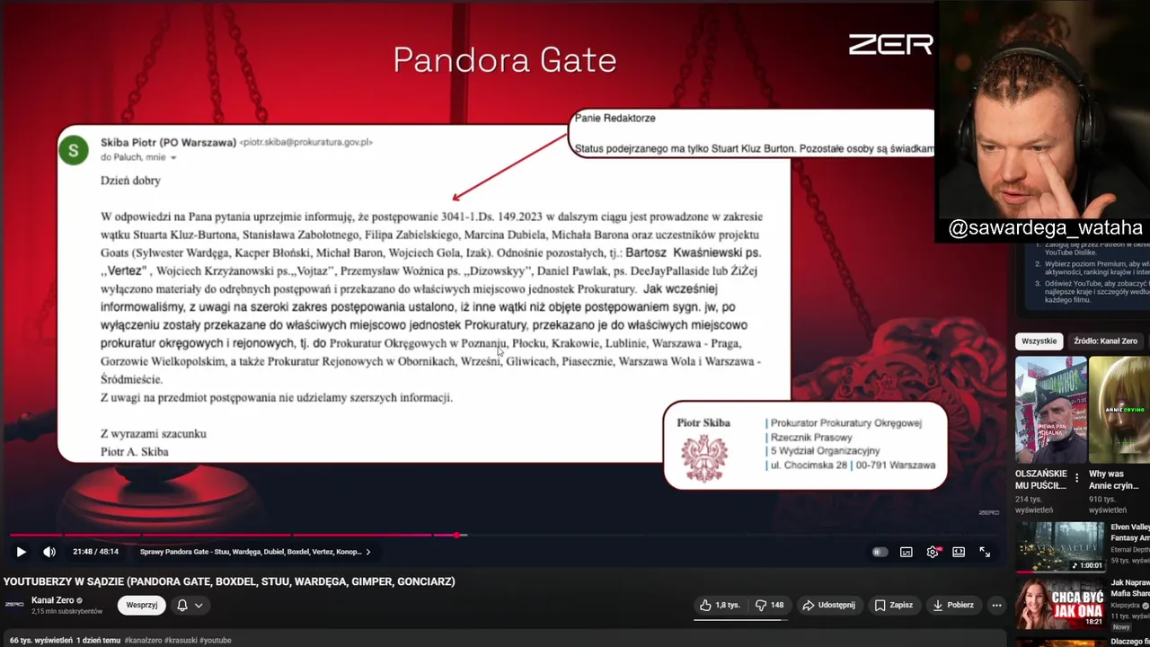Click Zapisz save button

click(x=893, y=605)
